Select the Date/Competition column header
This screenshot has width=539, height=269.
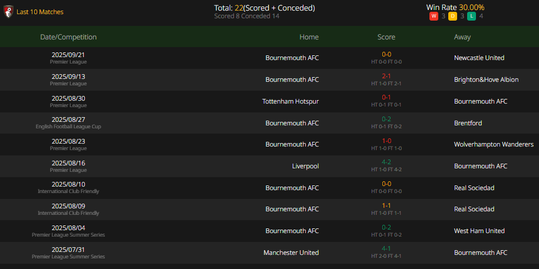68,36
